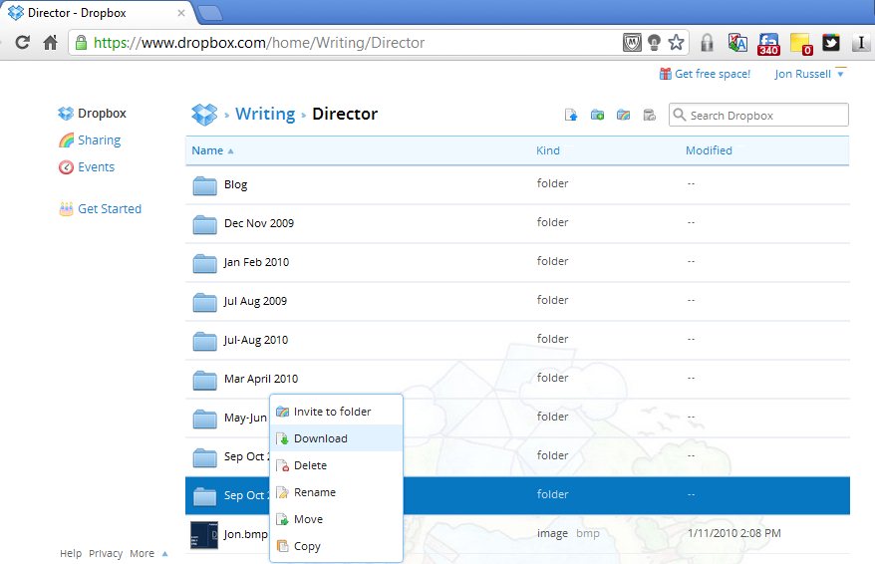This screenshot has width=875, height=564.
Task: Open a new browser tab
Action: 210,12
